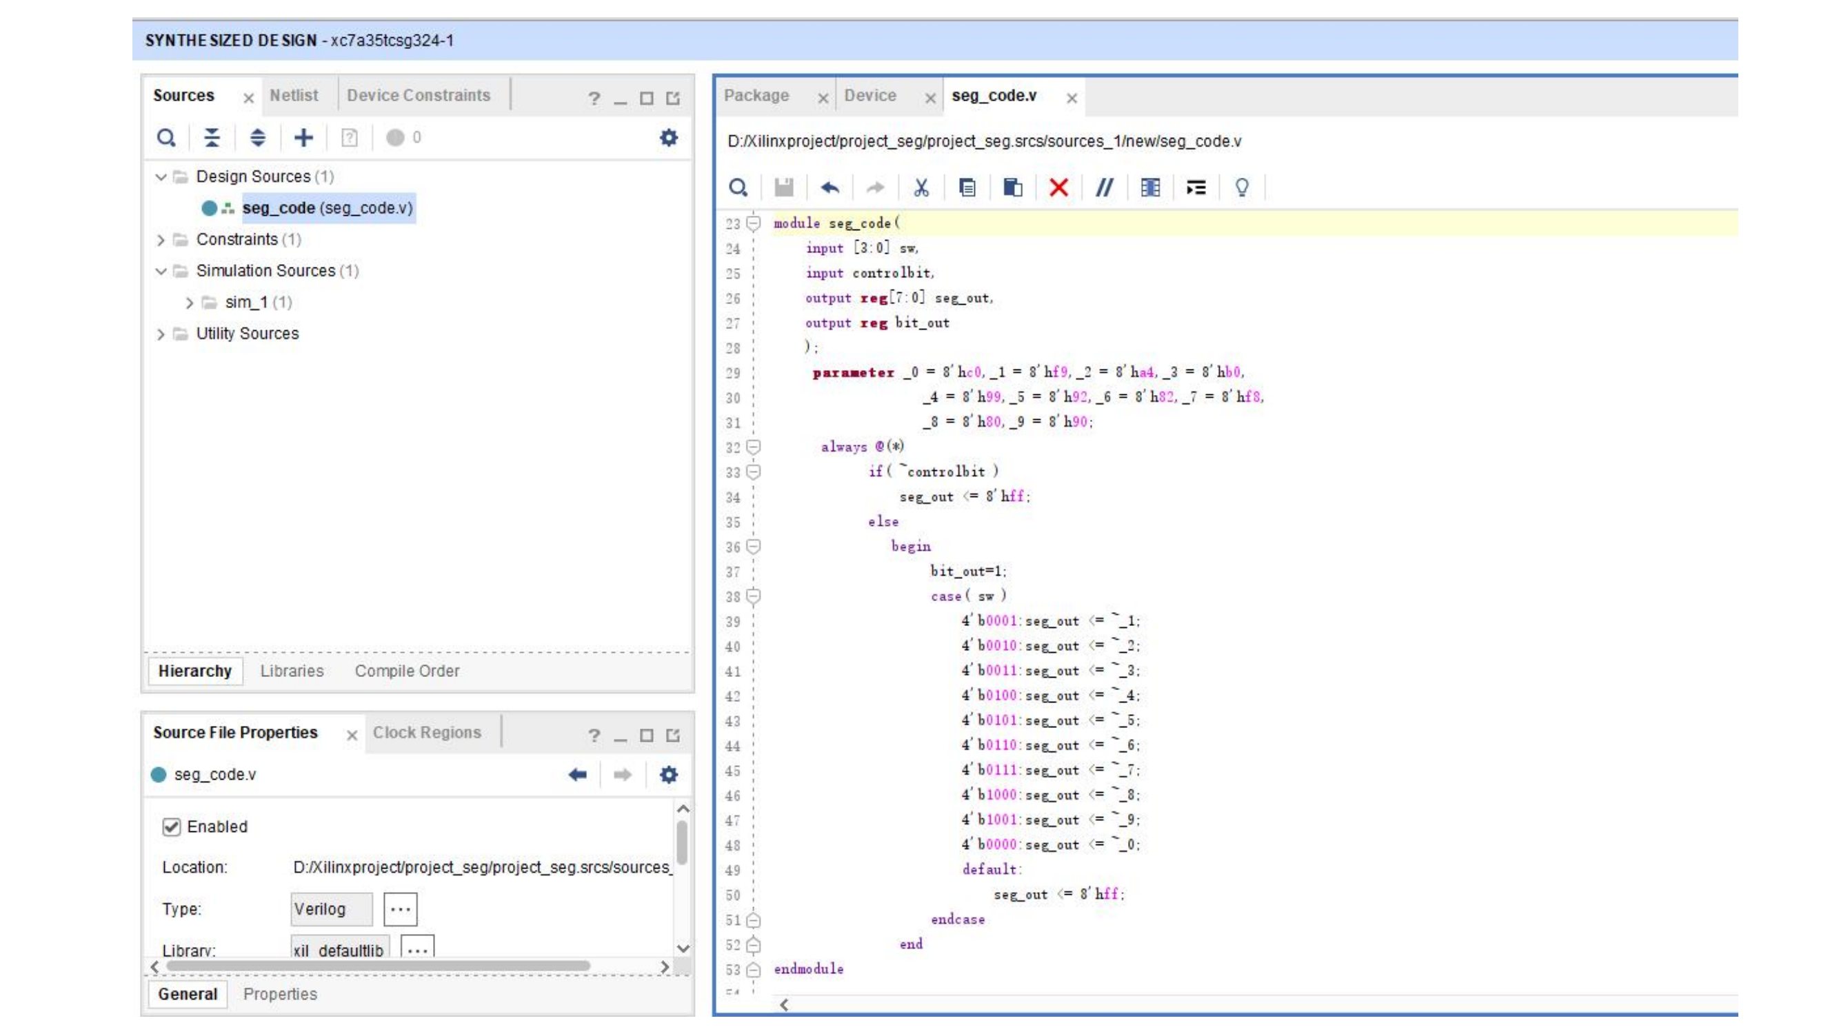1839x1034 pixels.
Task: Click the Undo arrow in editor toolbar
Action: pos(830,187)
